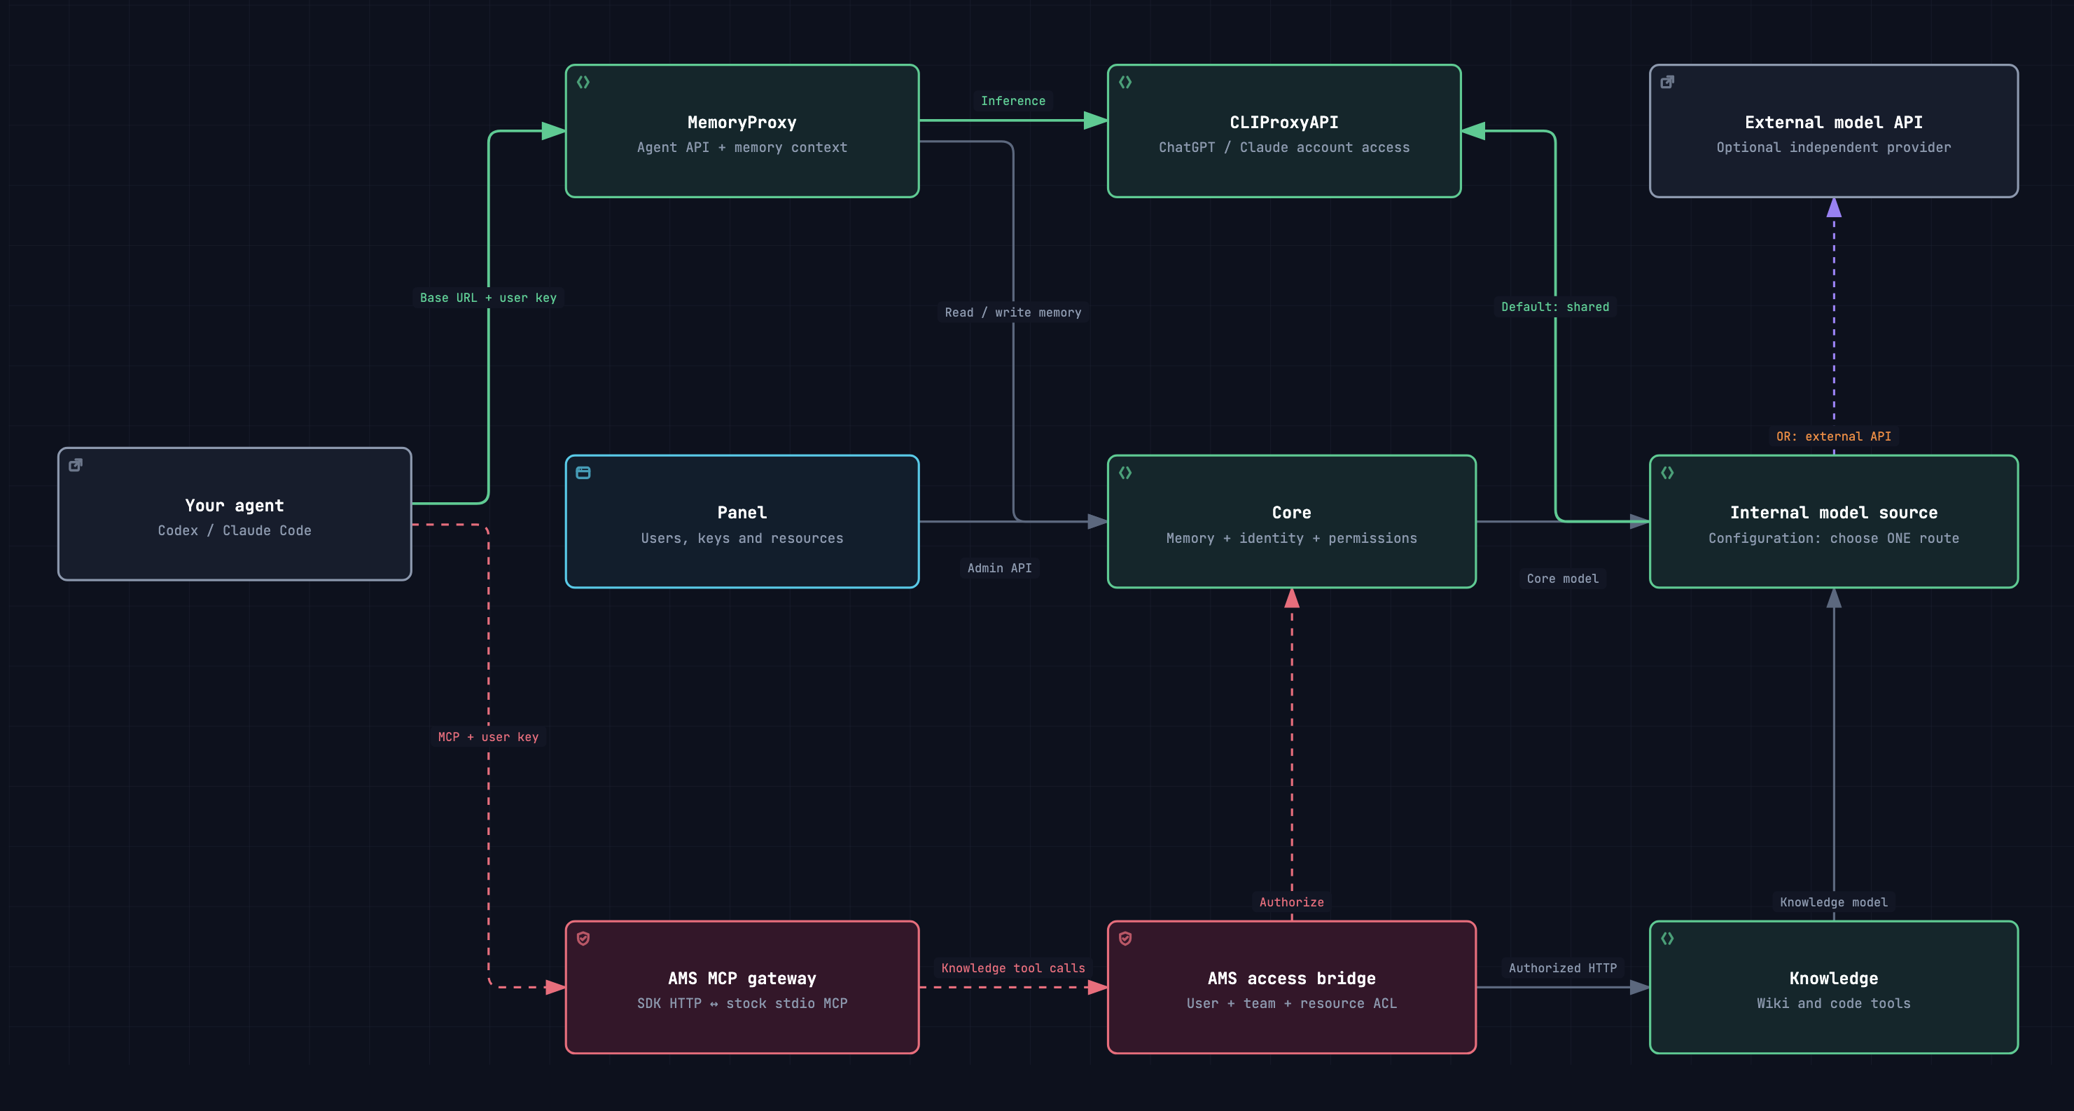Image resolution: width=2074 pixels, height=1111 pixels.
Task: Click the 'Base URL + user key' edge label
Action: (488, 297)
